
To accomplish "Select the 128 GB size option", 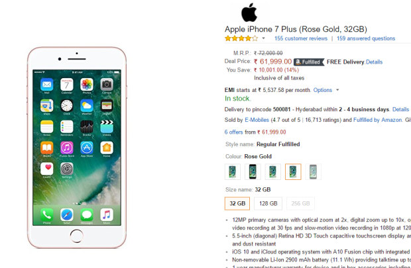I will (x=268, y=203).
